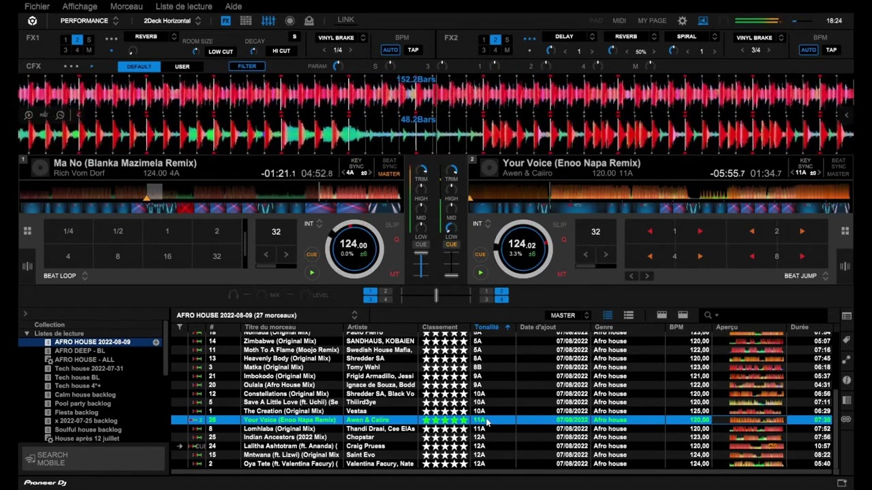
Task: Click the display mode icon beside the gear
Action: (703, 21)
